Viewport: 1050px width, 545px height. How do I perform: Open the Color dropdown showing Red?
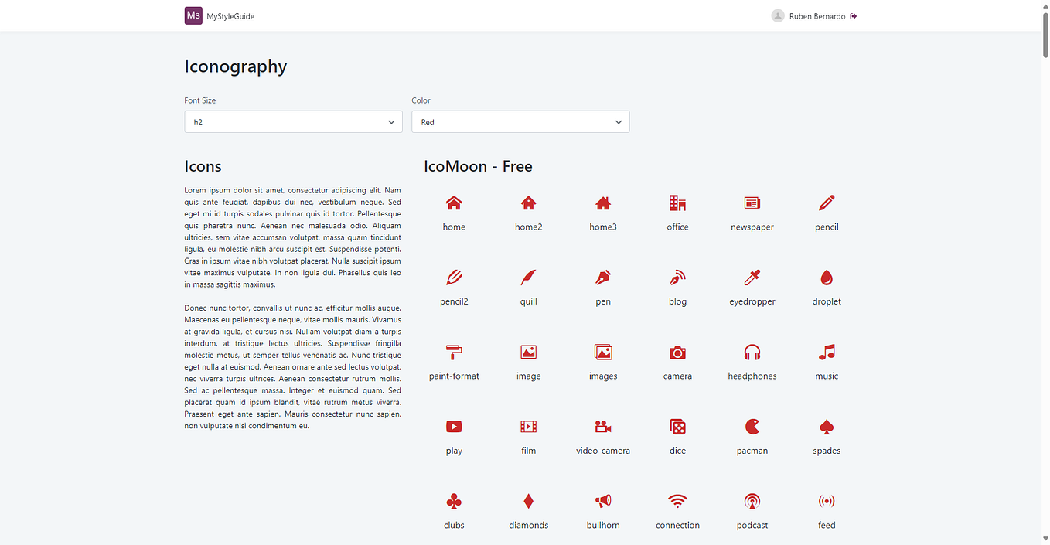click(520, 121)
